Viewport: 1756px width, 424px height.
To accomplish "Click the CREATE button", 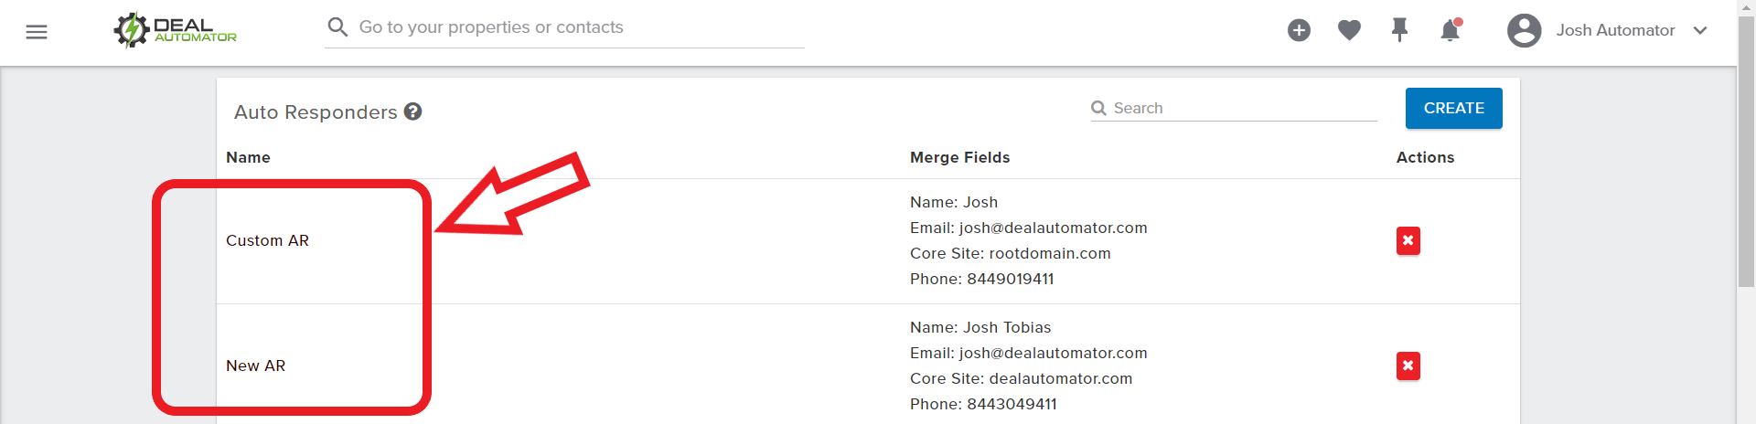I will (1454, 108).
